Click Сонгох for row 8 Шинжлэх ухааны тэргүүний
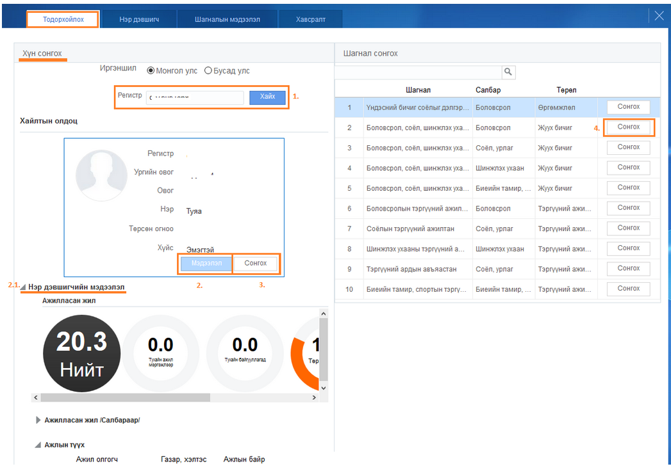Image resolution: width=671 pixels, height=471 pixels. coord(628,248)
